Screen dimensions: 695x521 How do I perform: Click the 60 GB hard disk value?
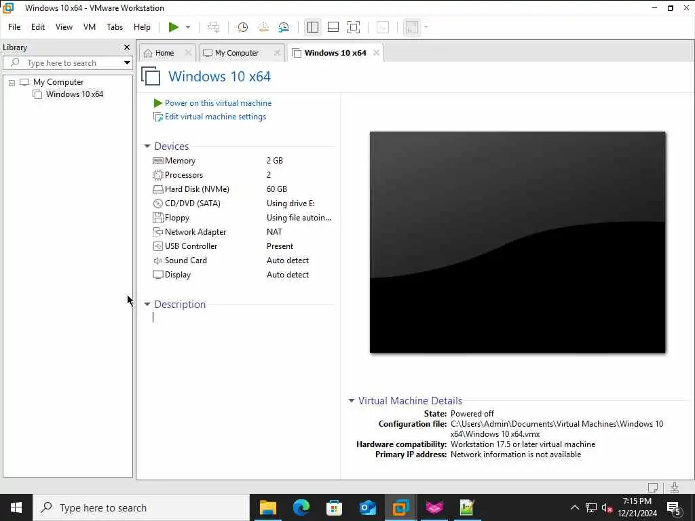pyautogui.click(x=277, y=189)
